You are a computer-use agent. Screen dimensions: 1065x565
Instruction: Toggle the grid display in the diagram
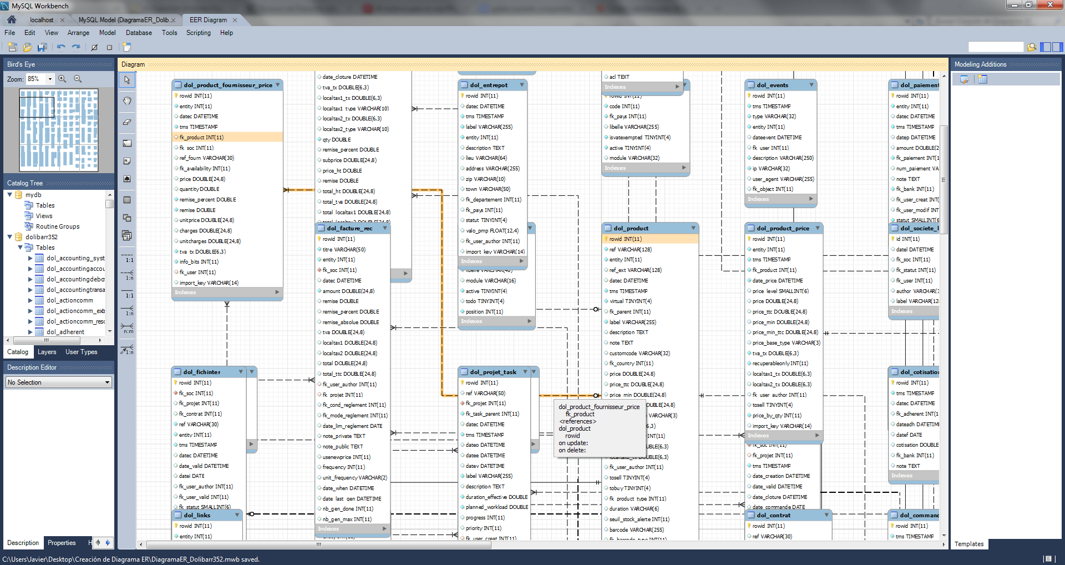coord(109,47)
